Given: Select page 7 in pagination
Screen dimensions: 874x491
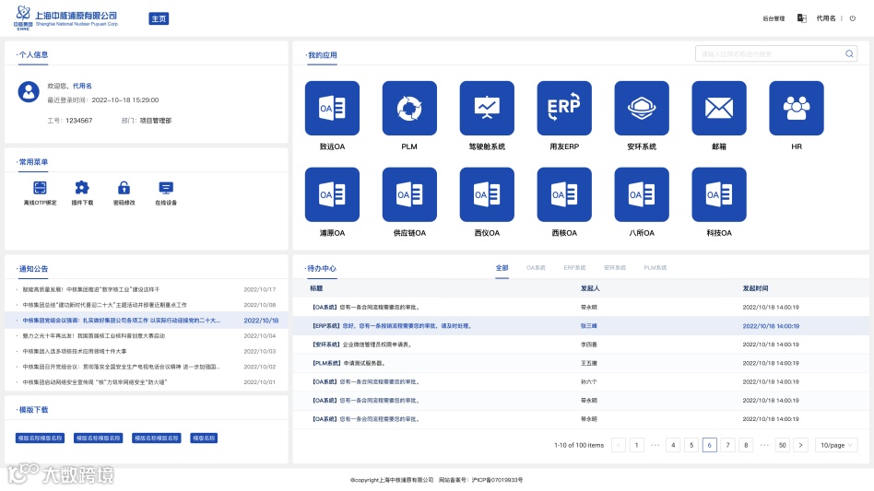Looking at the screenshot, I should click(727, 445).
